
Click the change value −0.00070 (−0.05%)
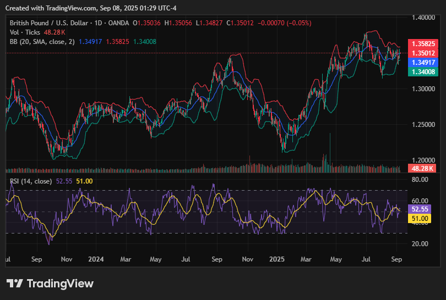(x=285, y=23)
